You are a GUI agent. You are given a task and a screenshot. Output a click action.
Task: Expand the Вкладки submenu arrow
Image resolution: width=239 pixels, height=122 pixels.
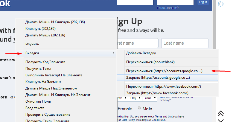(x=113, y=53)
